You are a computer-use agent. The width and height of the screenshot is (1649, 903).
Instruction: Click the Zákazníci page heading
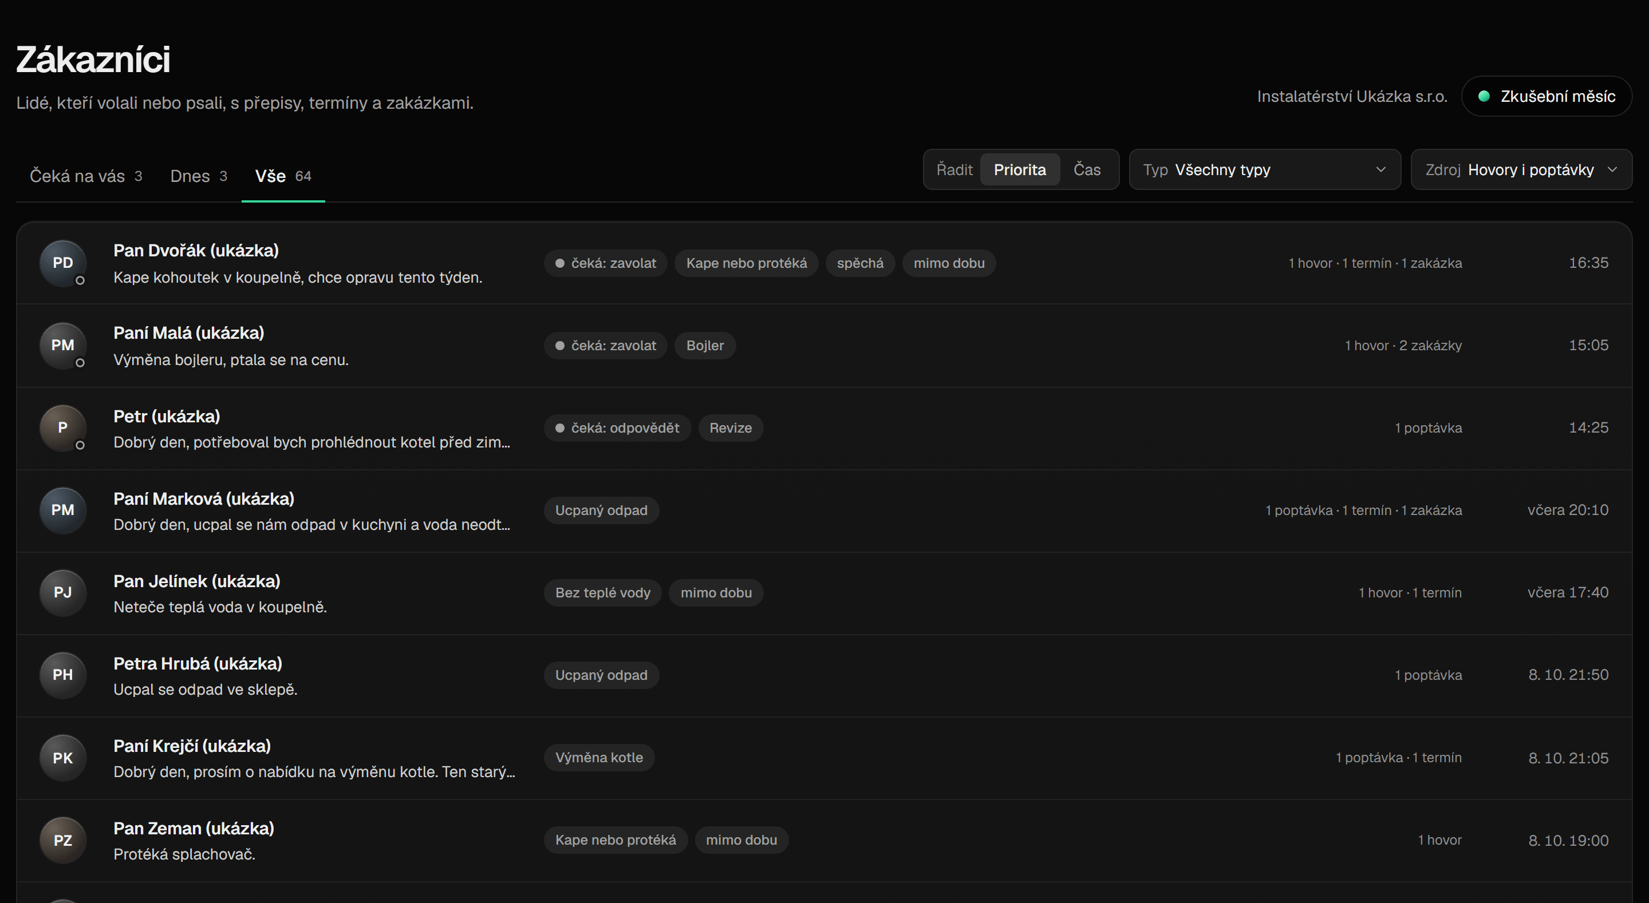93,60
